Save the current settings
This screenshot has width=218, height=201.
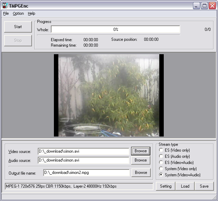point(204,186)
